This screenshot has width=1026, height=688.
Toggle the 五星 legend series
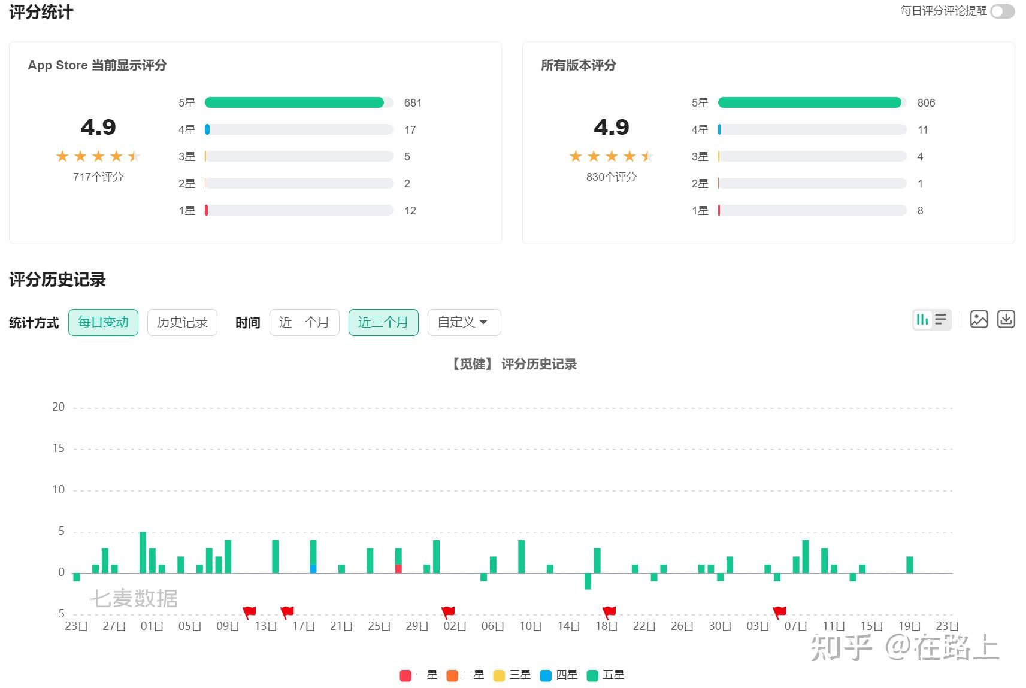click(x=606, y=675)
